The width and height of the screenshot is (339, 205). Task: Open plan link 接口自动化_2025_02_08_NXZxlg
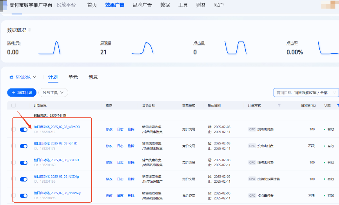click(56, 176)
